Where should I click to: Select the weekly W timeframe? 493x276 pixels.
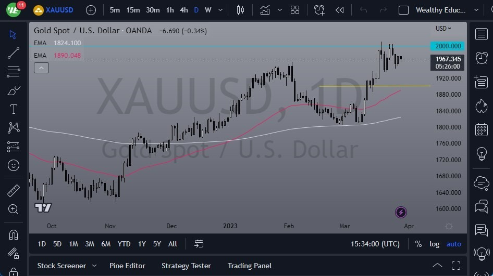tap(208, 10)
